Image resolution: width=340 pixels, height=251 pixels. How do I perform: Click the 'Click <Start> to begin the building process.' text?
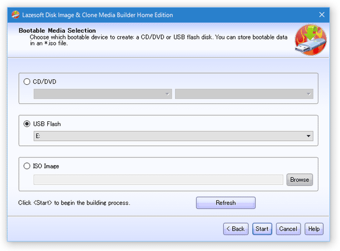pos(74,203)
